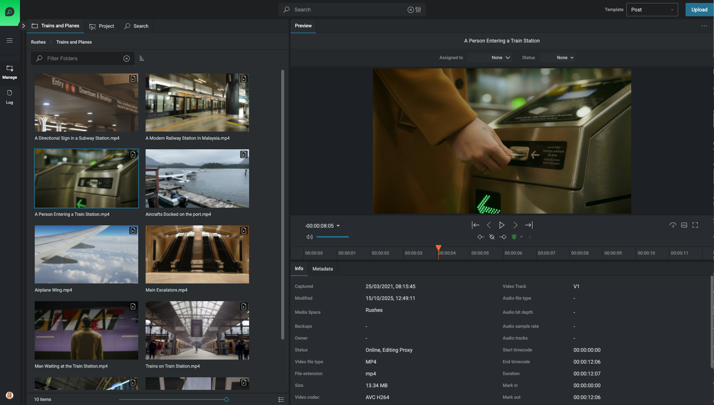
Task: Click the Upload button
Action: pos(699,10)
